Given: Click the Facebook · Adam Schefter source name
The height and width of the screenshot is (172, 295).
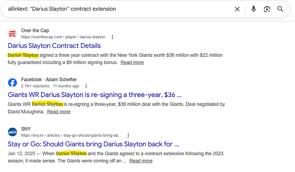Looking at the screenshot, I should (x=49, y=79).
